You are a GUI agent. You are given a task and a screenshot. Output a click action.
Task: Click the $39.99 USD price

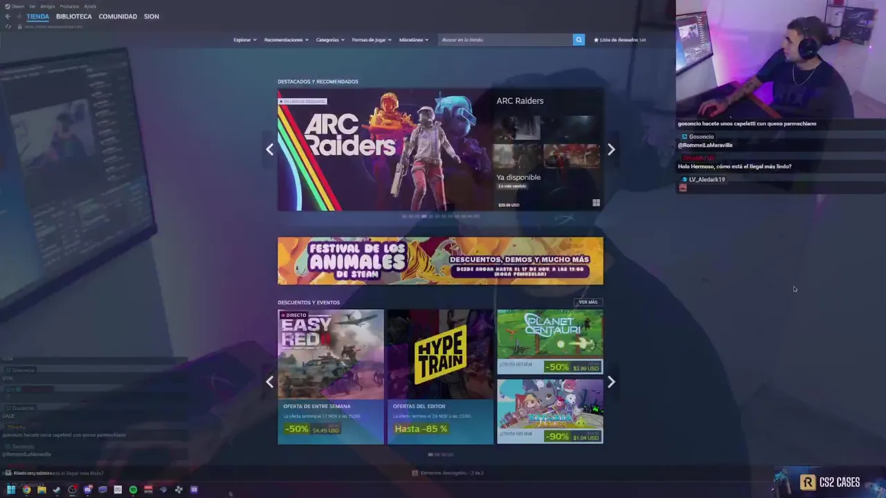[x=509, y=205]
